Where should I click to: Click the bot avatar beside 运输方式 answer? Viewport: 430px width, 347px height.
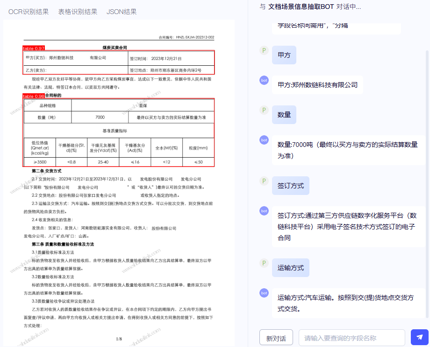[264, 293]
